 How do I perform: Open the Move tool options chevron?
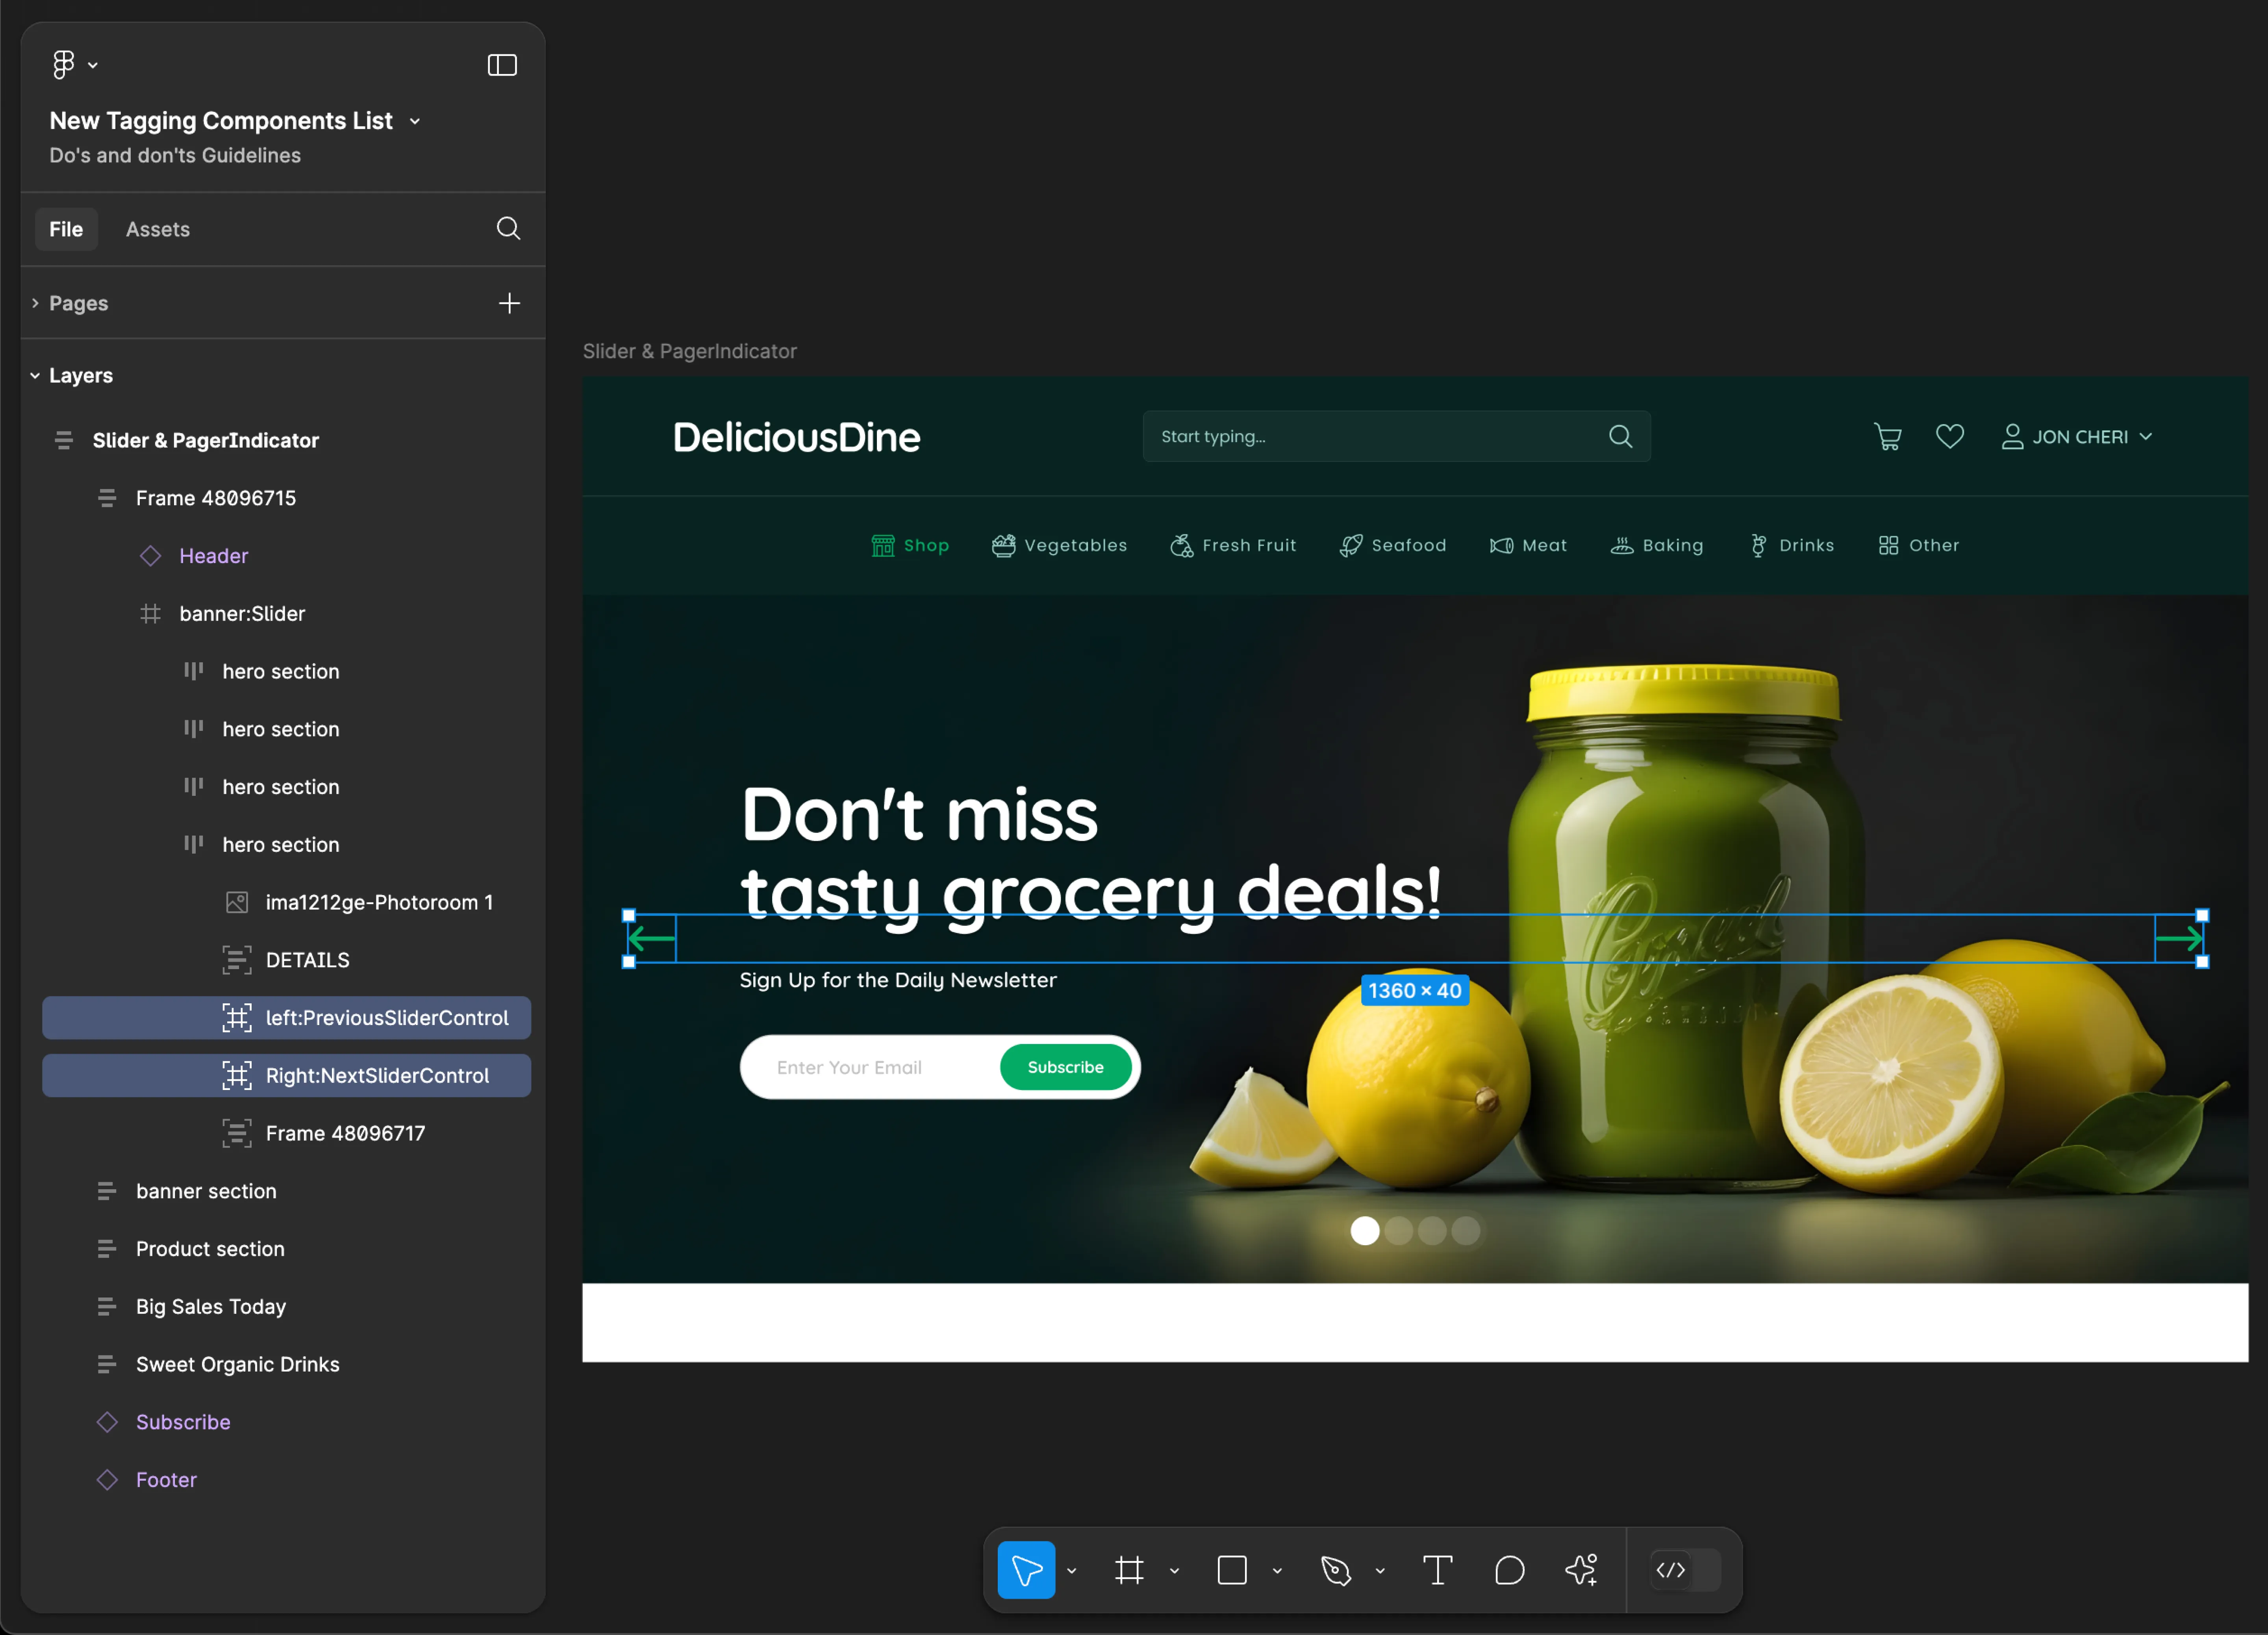pyautogui.click(x=1072, y=1571)
